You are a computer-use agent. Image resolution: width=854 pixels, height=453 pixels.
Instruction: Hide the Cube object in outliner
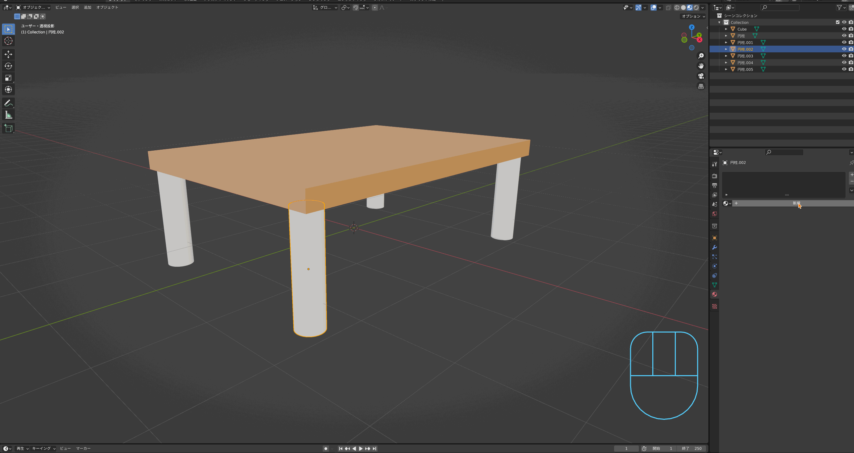tap(844, 29)
